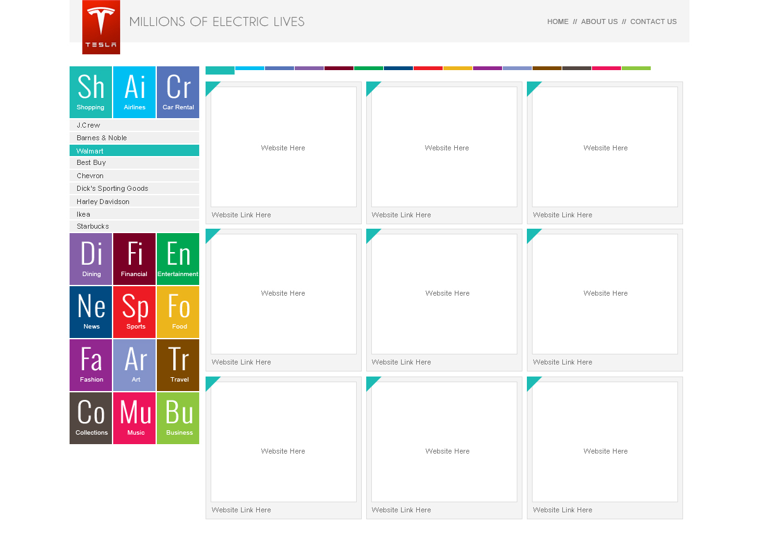
Task: Open the Collections (Co) tile
Action: tap(90, 418)
